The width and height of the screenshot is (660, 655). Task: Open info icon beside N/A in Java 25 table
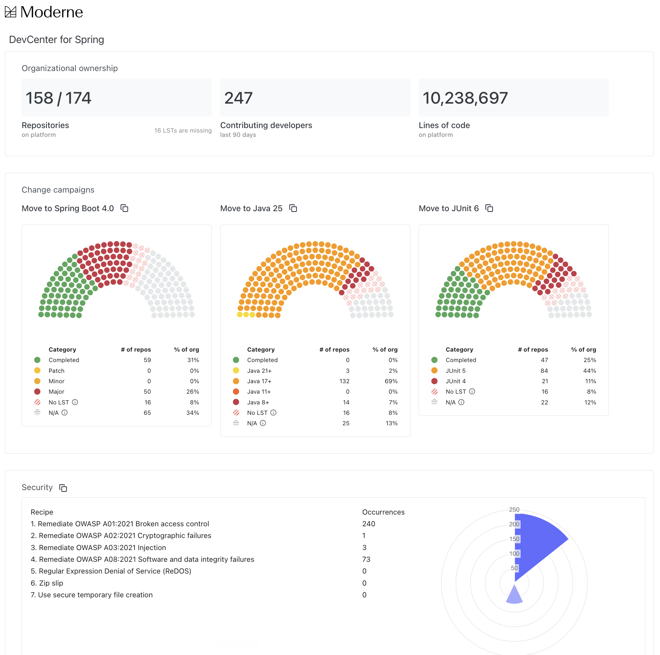tap(263, 423)
